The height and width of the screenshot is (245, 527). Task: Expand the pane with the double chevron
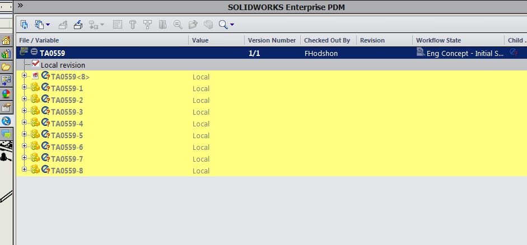pos(21,5)
